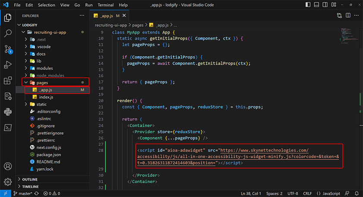Open Customize Layout icon in title bar
Screen dimensions: 363x197
point(334,5)
